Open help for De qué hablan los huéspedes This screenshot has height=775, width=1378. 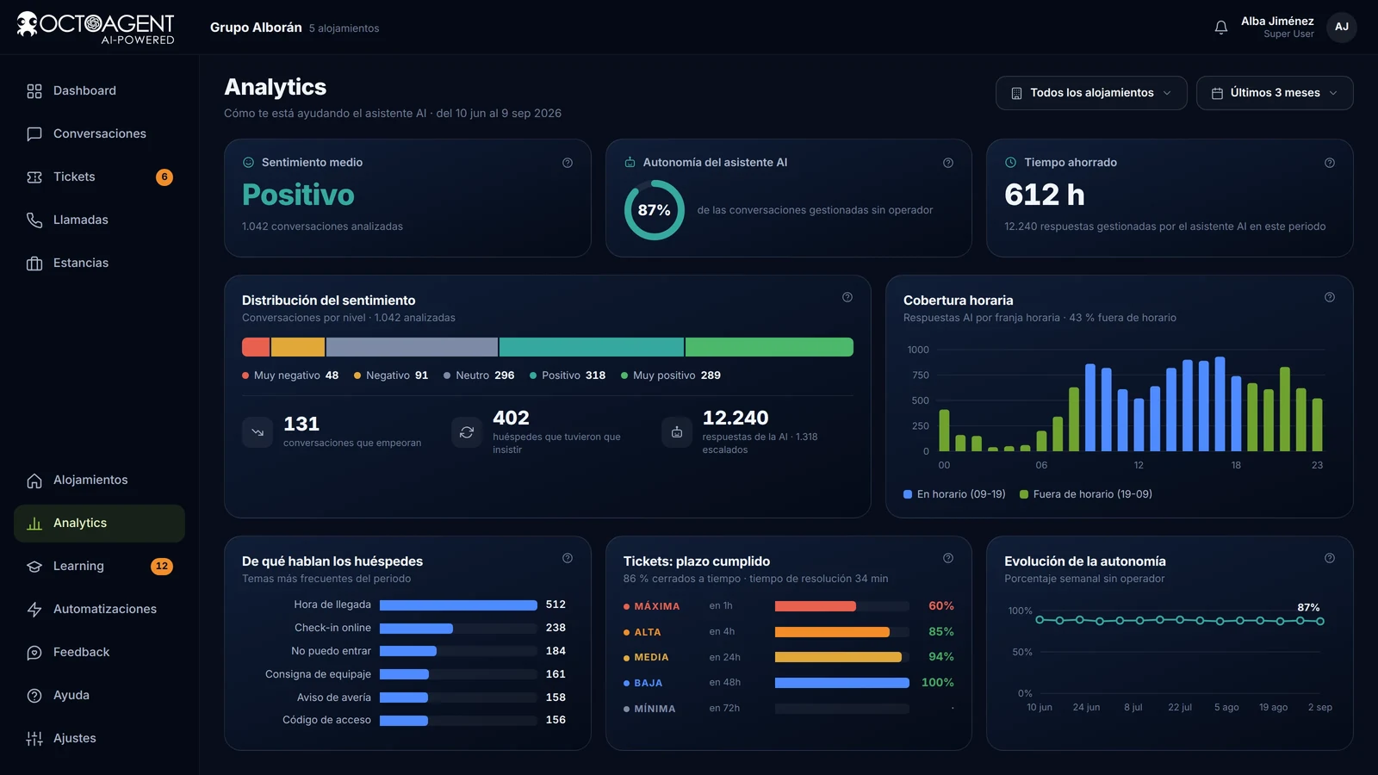coord(568,558)
